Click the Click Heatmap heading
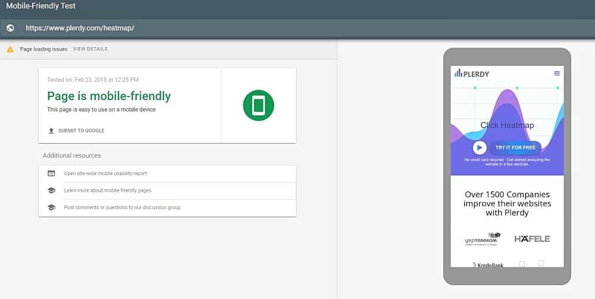 pos(507,125)
